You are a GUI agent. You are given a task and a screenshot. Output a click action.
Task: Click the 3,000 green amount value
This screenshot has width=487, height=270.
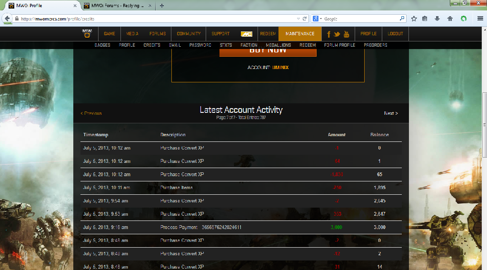coord(337,227)
